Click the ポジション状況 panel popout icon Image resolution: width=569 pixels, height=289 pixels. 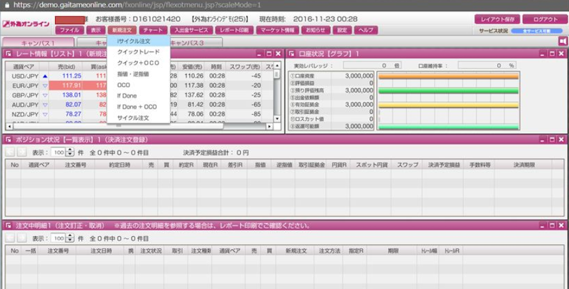click(9, 140)
